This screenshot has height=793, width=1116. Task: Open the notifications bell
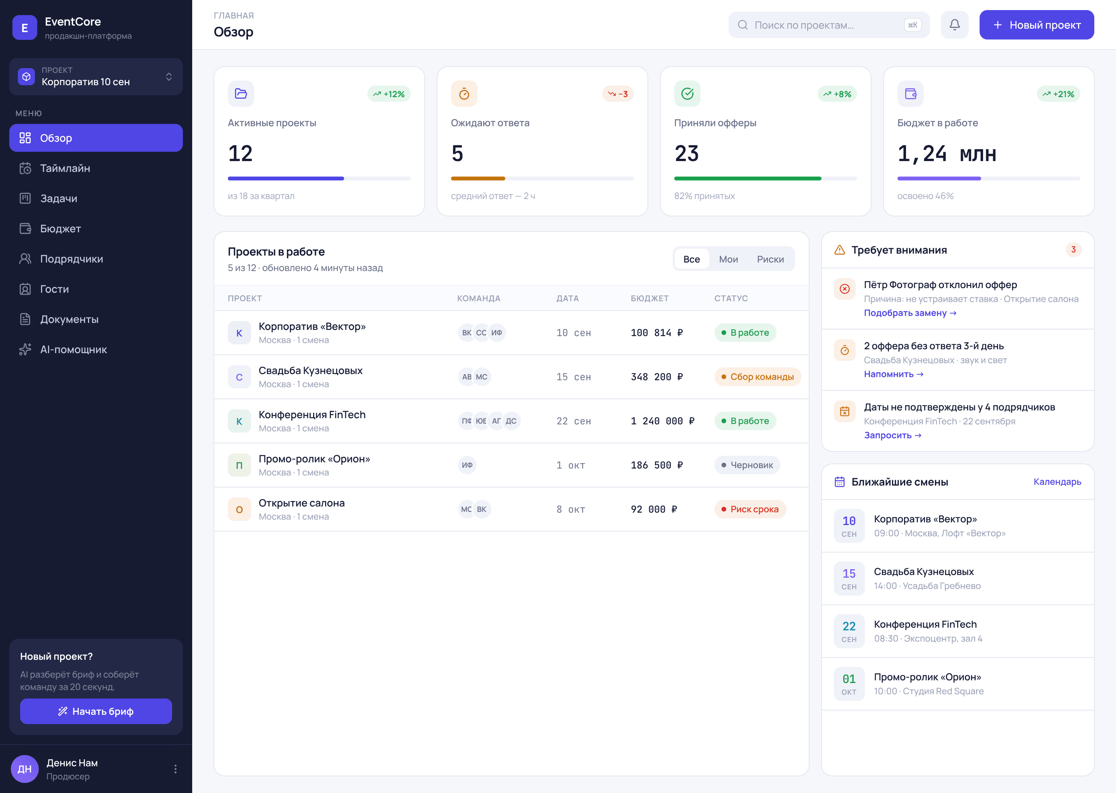coord(954,25)
